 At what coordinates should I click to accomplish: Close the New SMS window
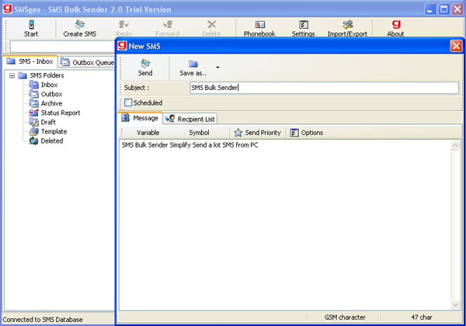click(x=456, y=46)
